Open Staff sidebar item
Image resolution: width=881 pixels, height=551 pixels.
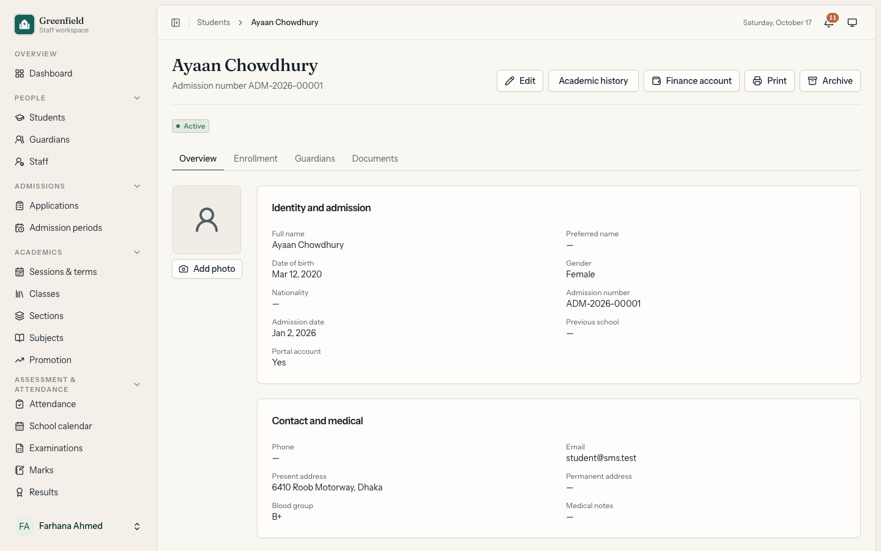pos(78,162)
